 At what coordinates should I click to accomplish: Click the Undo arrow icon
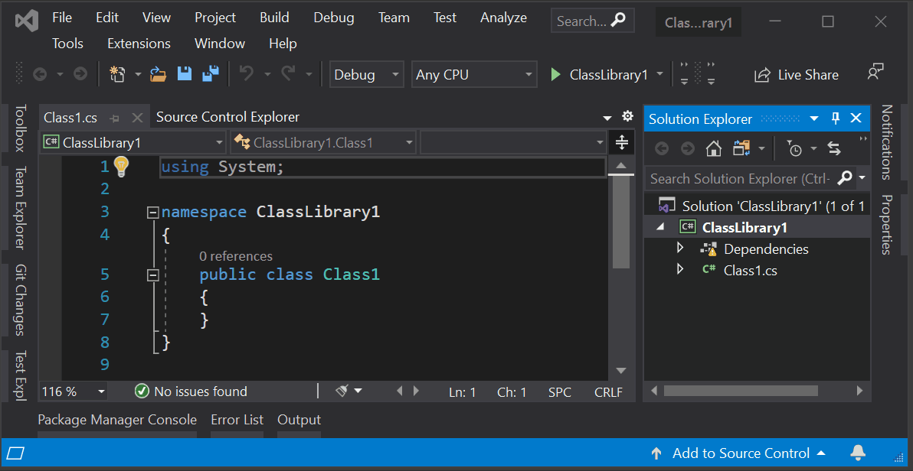pyautogui.click(x=247, y=73)
